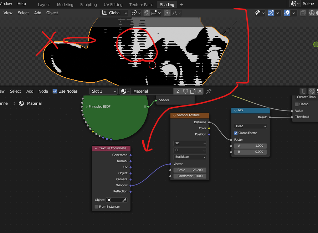
Task: Open the viewport Add menu
Action: pyautogui.click(x=38, y=13)
